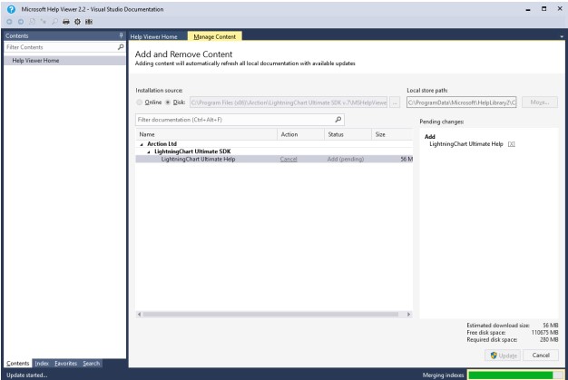Image resolution: width=568 pixels, height=380 pixels.
Task: Click the Find magnifier toolbar icon
Action: tap(54, 22)
